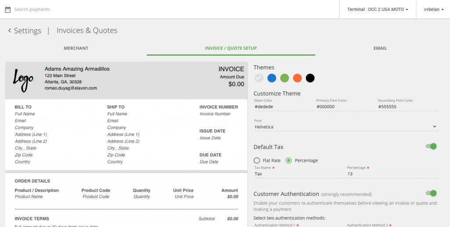Click the romeo.duyag@elavon.com email text
This screenshot has height=227, width=450.
71,88
